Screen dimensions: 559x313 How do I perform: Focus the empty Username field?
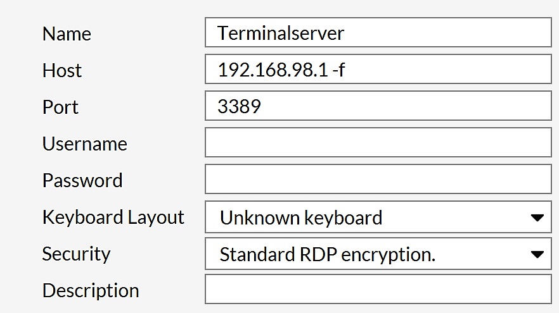pos(378,143)
